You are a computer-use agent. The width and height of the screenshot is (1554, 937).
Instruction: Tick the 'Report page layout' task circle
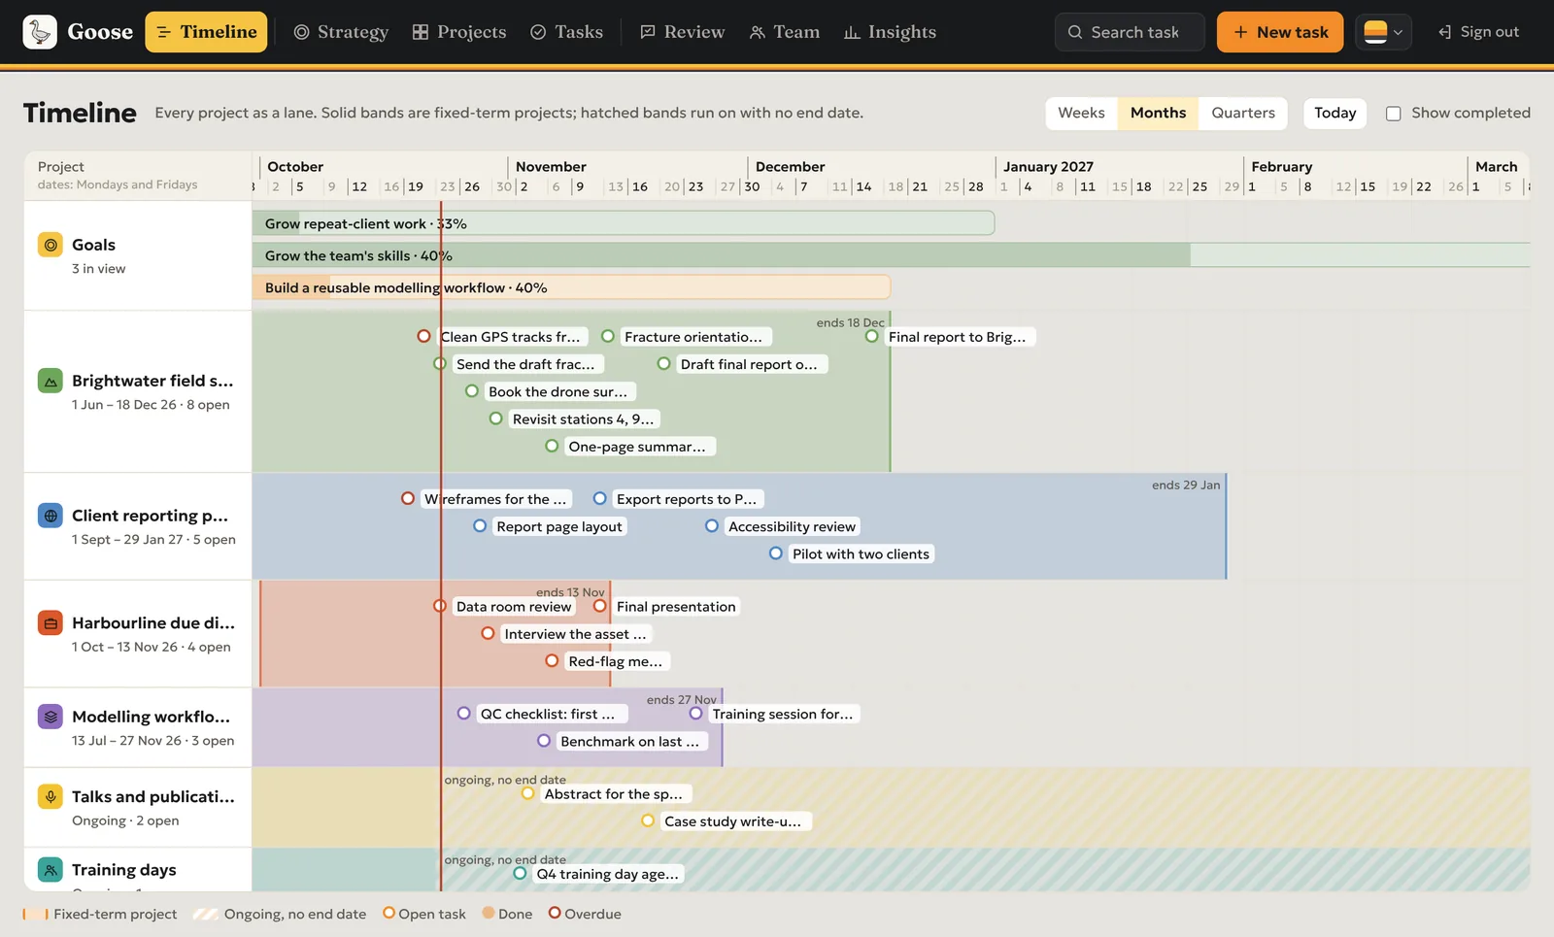[480, 526]
